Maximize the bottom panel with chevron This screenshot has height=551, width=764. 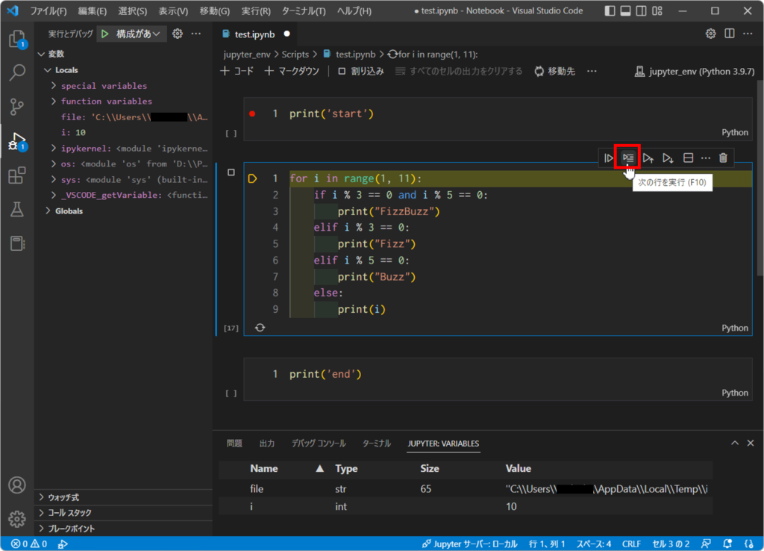(735, 443)
